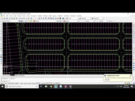This screenshot has height=101, width=135.
Task: Open the Format menu
Action: click(19, 16)
